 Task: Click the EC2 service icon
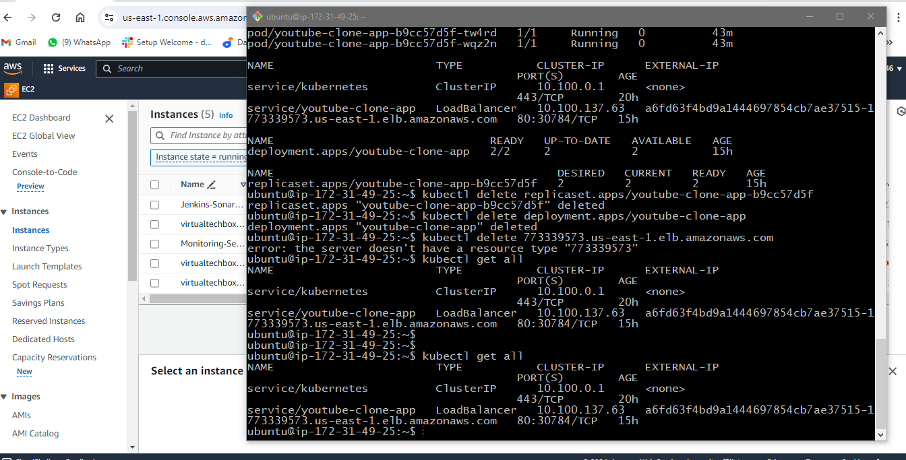[11, 89]
